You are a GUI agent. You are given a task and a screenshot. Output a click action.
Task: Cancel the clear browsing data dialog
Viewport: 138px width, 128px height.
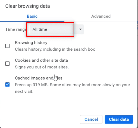91,119
